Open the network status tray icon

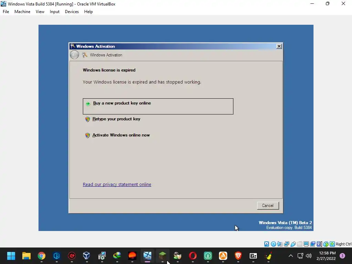(300, 256)
